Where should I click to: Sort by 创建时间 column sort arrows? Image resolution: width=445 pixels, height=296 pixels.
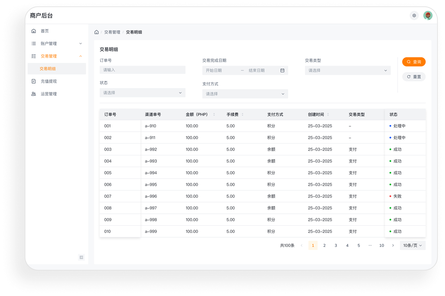click(x=328, y=114)
